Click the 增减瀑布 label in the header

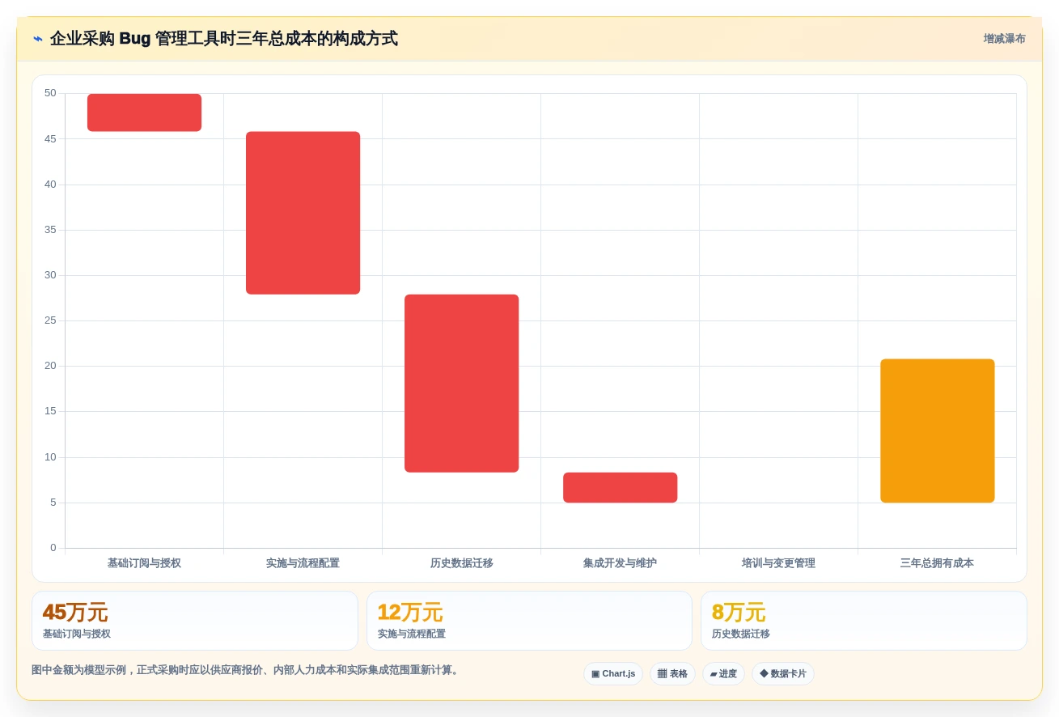[x=1004, y=39]
